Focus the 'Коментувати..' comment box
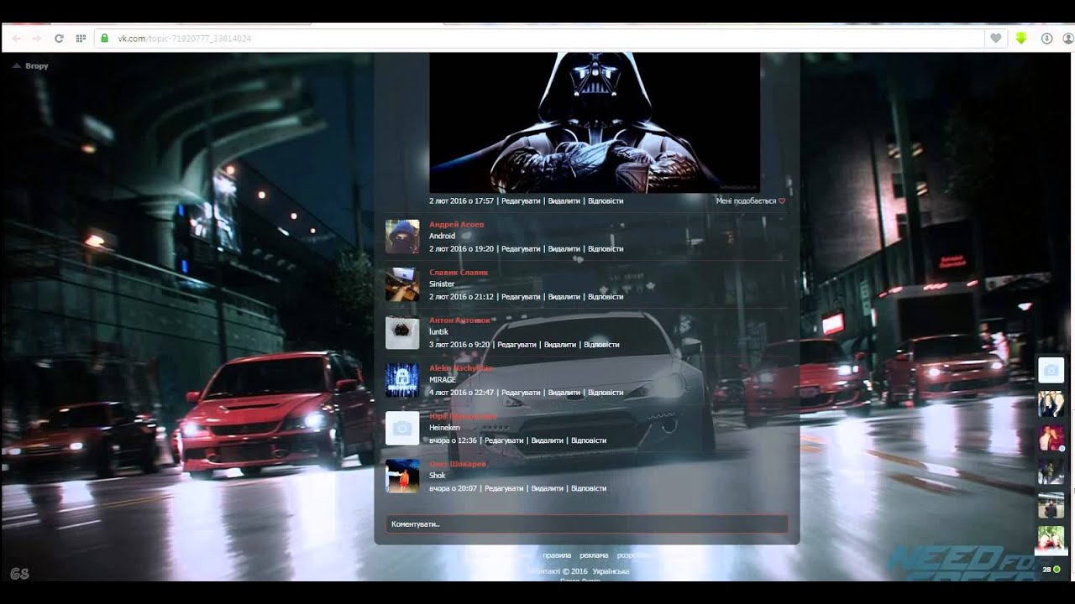The height and width of the screenshot is (604, 1075). (x=586, y=524)
